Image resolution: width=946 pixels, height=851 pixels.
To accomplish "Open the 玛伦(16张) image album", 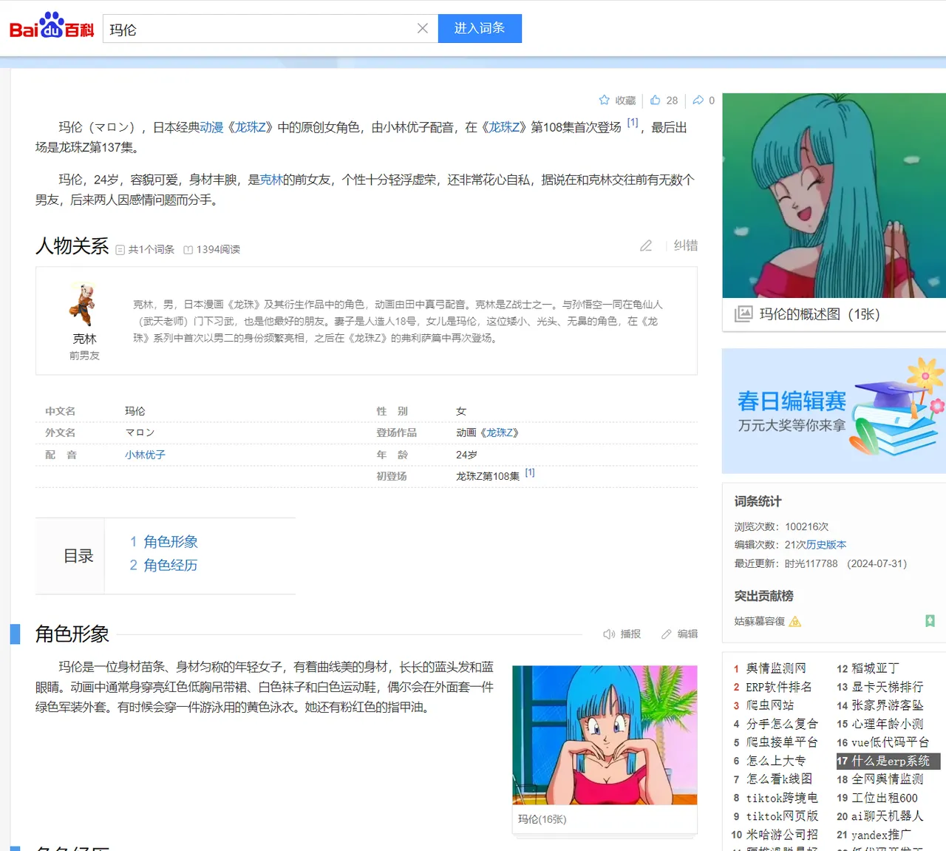I will (605, 739).
